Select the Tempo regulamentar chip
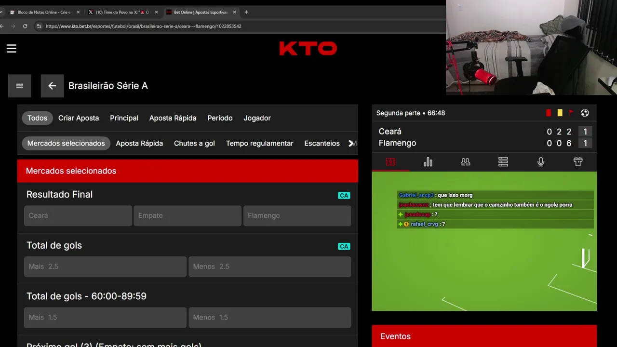617x347 pixels. [259, 143]
